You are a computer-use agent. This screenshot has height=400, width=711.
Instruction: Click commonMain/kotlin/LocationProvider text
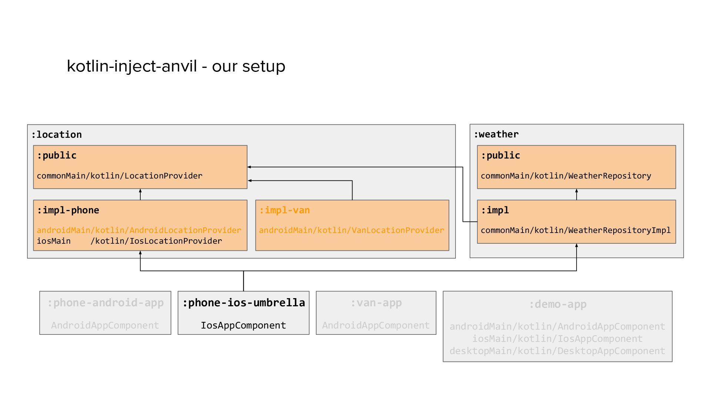point(120,176)
